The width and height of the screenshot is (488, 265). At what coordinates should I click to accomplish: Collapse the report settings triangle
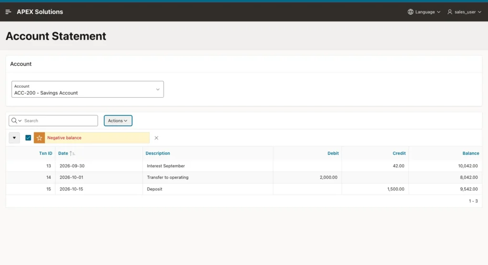point(14,138)
